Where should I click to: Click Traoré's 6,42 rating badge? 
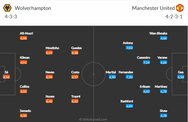click(75, 101)
